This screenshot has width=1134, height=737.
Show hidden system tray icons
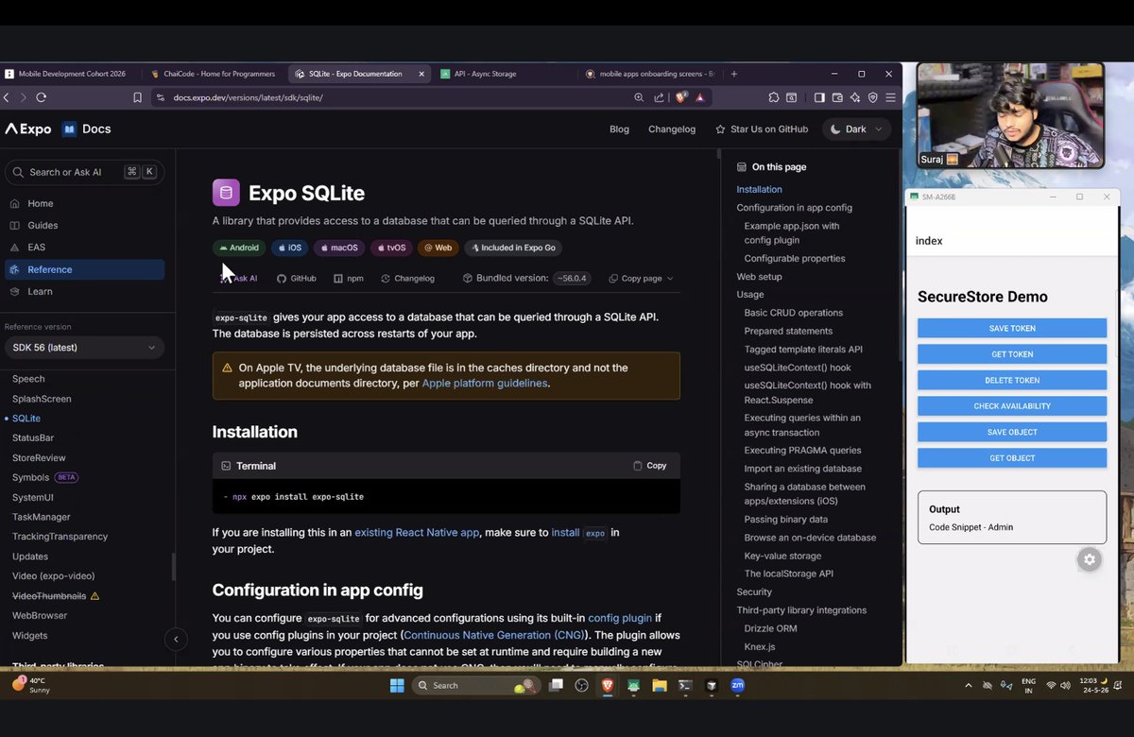pyautogui.click(x=968, y=686)
